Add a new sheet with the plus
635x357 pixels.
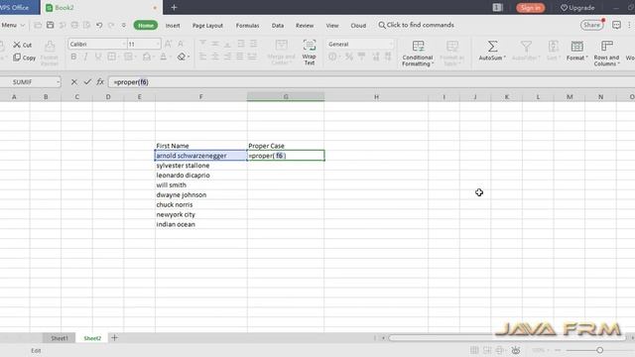coord(115,337)
